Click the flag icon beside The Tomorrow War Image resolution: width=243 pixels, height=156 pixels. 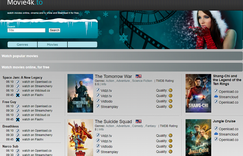139,76
